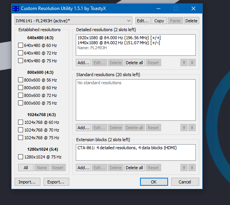The width and height of the screenshot is (230, 205).
Task: Delete the selected monitor entry
Action: click(x=192, y=21)
